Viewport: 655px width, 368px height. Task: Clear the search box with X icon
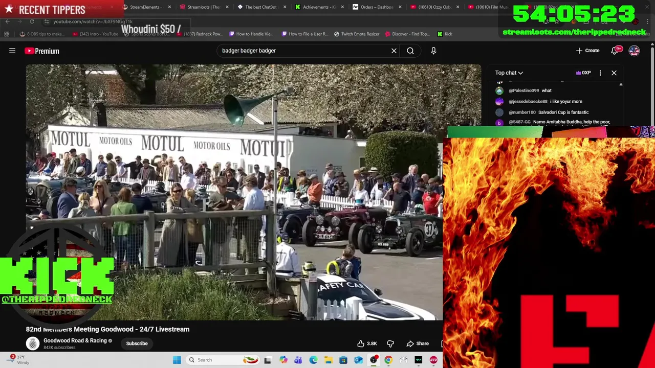pyautogui.click(x=394, y=51)
